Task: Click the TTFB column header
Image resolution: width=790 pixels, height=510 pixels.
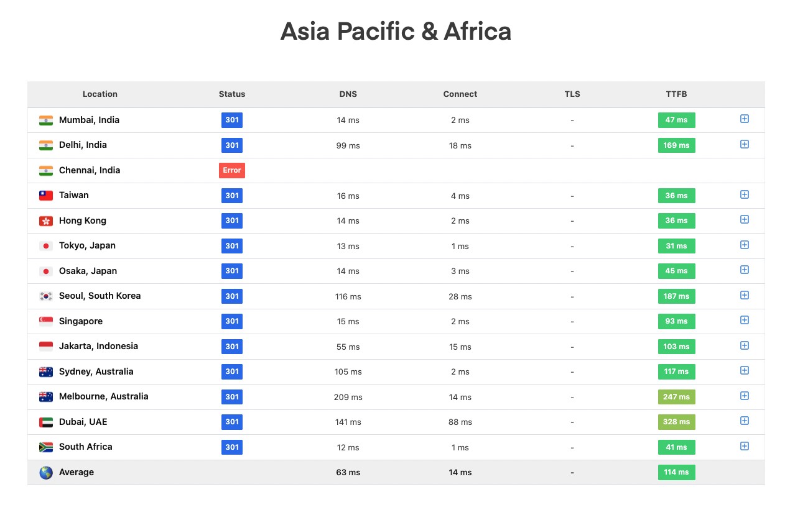Action: pyautogui.click(x=676, y=94)
